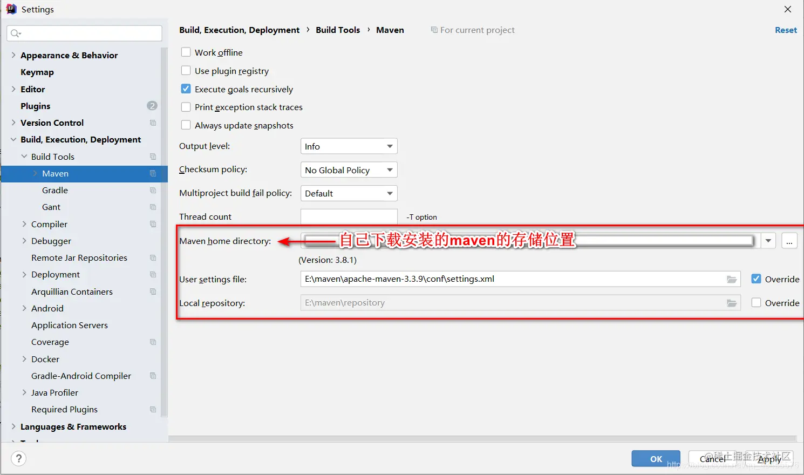The height and width of the screenshot is (475, 804).
Task: Click the project-scope icon beside Coverage
Action: pos(153,342)
